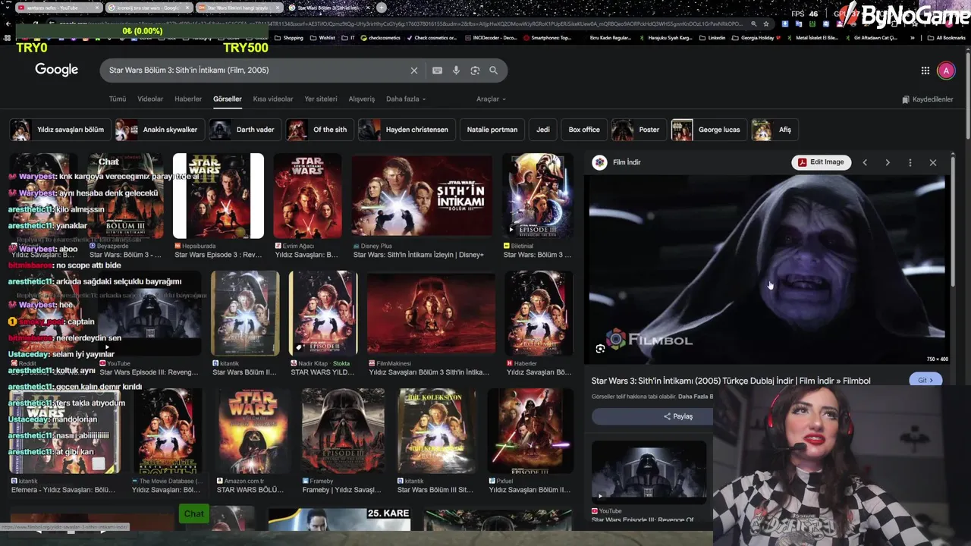Open the Disney Plus Sith'in İntikamı thumbnail
Screen dimensions: 971x546
click(x=422, y=196)
